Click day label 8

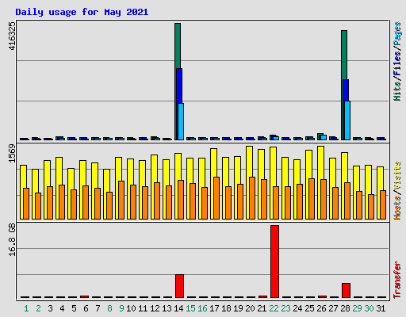coord(109,308)
